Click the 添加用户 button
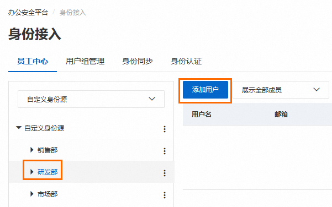This screenshot has height=207, width=332. pyautogui.click(x=205, y=90)
